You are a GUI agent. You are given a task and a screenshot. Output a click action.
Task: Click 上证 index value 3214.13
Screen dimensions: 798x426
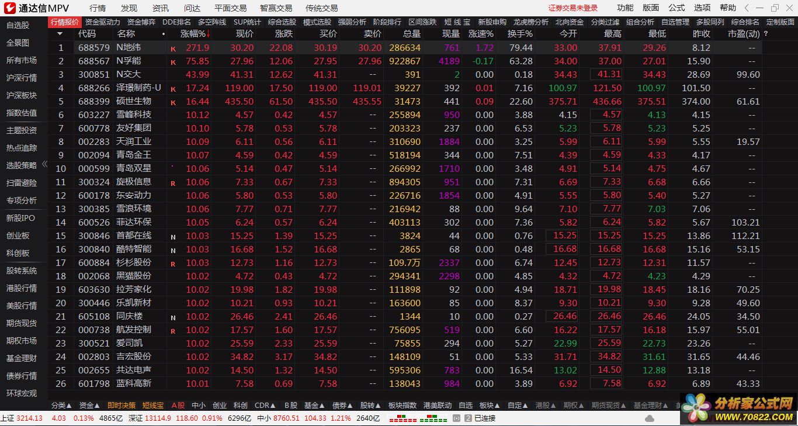pos(29,418)
